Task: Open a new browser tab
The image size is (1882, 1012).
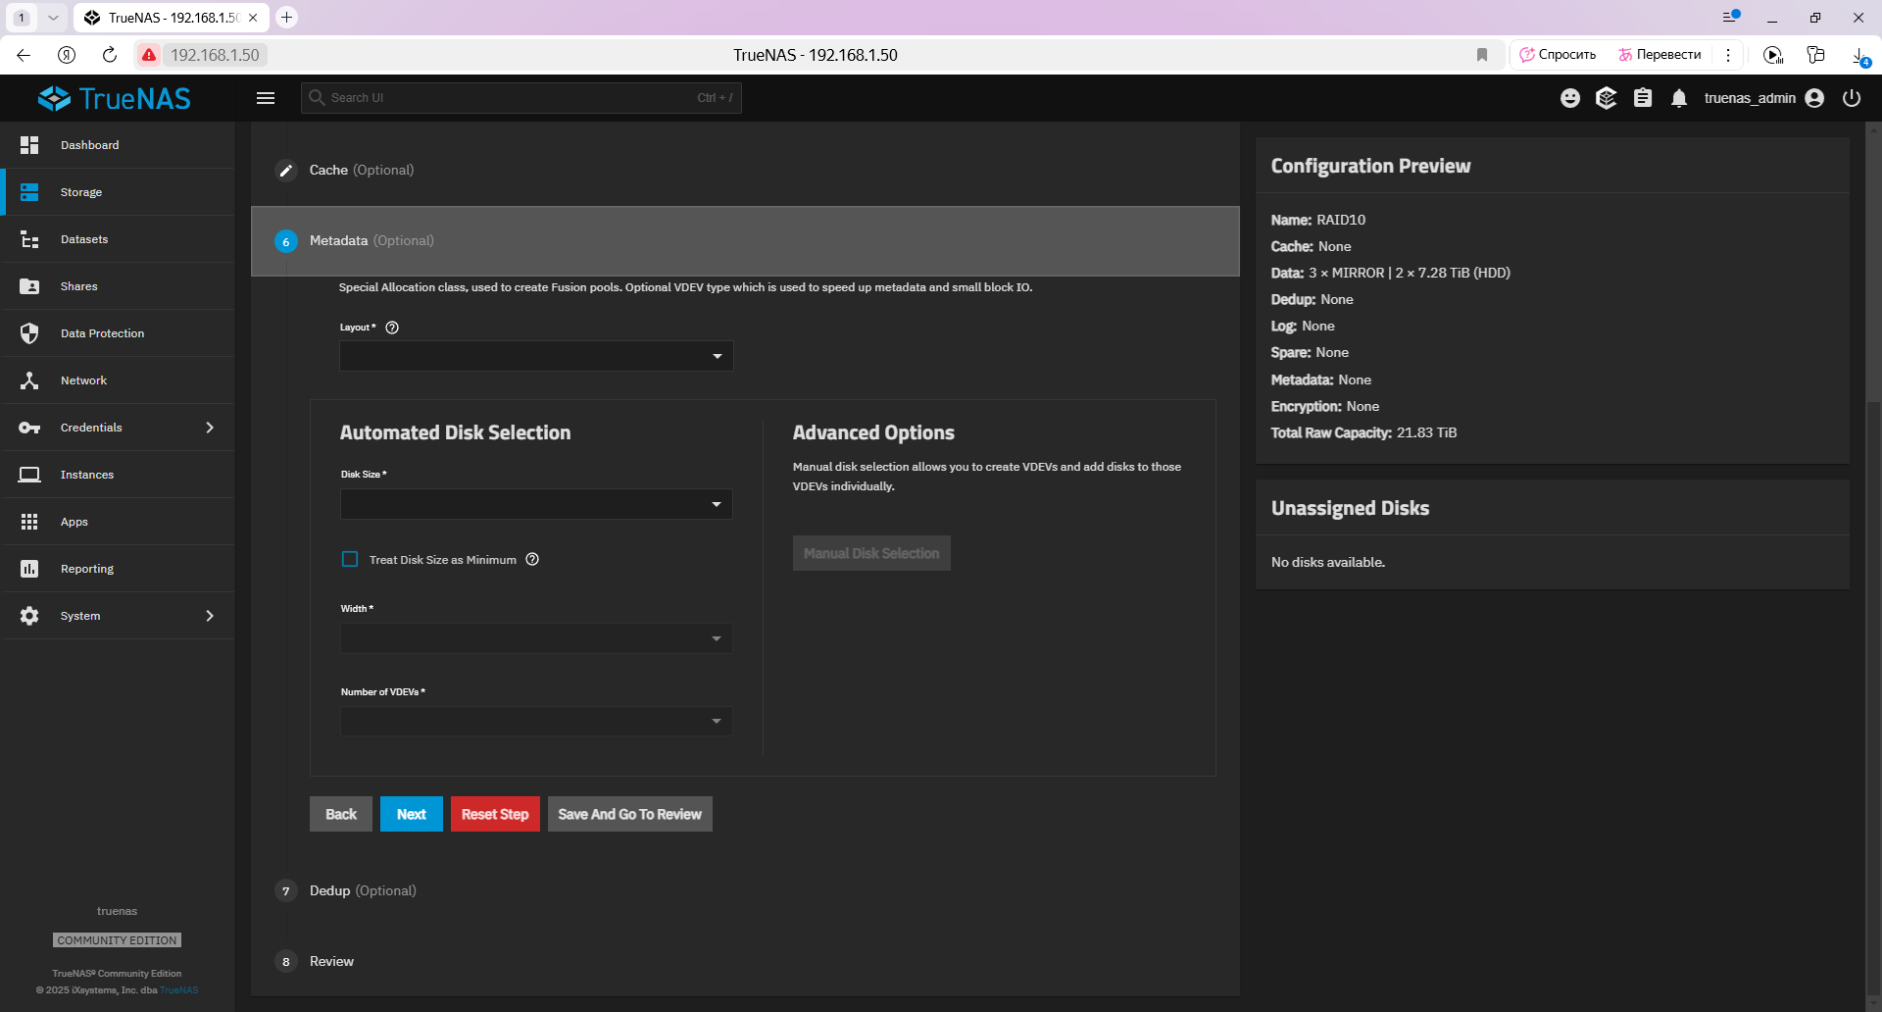Action: pos(286,18)
